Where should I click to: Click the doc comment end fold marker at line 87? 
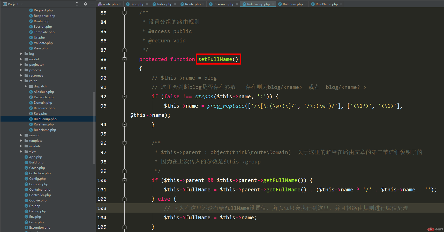click(x=124, y=50)
